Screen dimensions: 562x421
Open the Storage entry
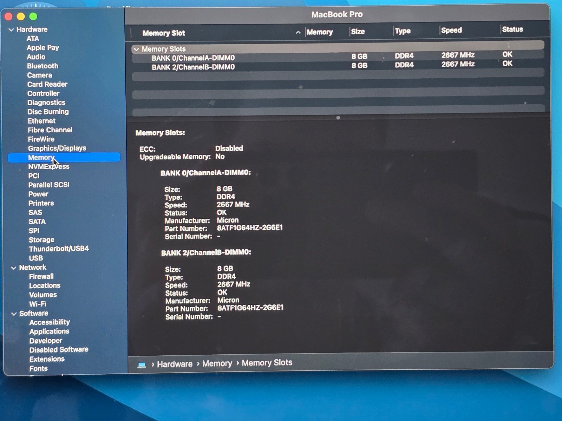point(41,240)
